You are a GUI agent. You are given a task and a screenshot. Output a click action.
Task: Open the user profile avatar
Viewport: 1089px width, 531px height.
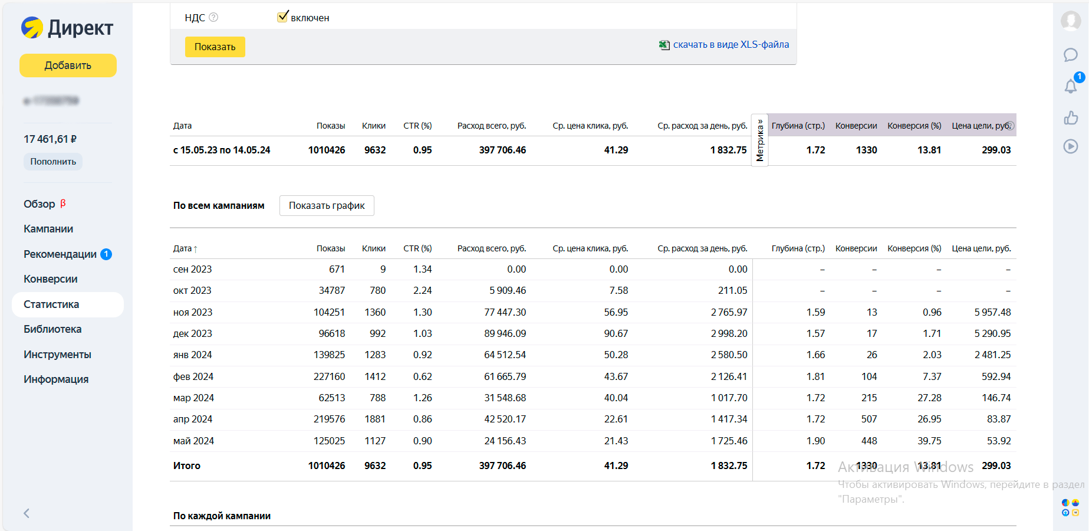coord(1070,21)
